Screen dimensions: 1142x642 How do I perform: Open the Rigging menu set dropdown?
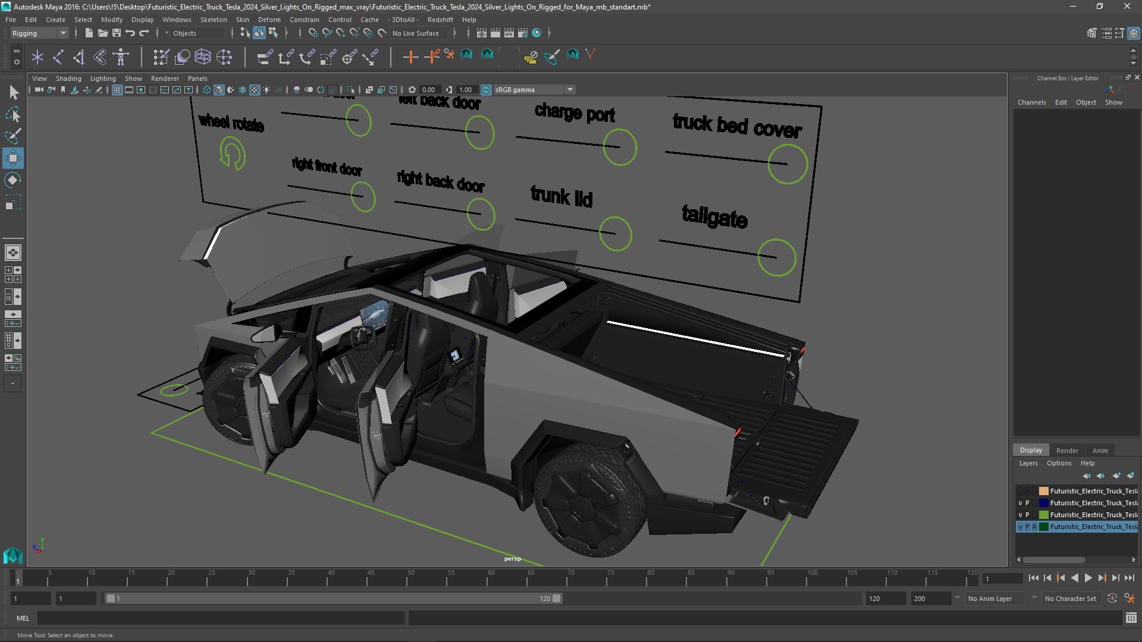click(39, 33)
